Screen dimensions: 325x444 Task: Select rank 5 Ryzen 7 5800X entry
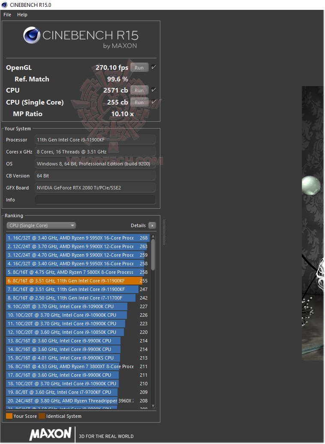click(78, 272)
